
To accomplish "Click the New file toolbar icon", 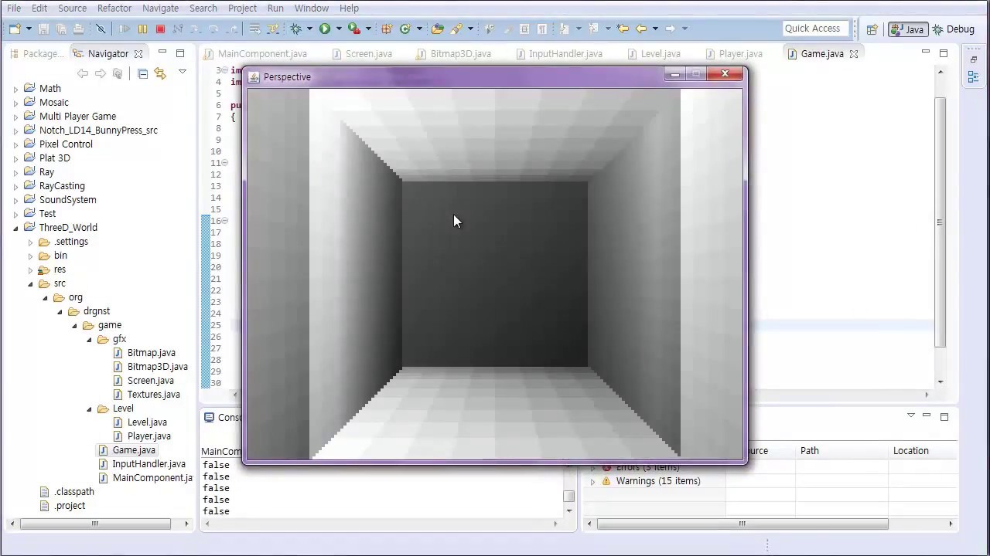I will point(15,29).
